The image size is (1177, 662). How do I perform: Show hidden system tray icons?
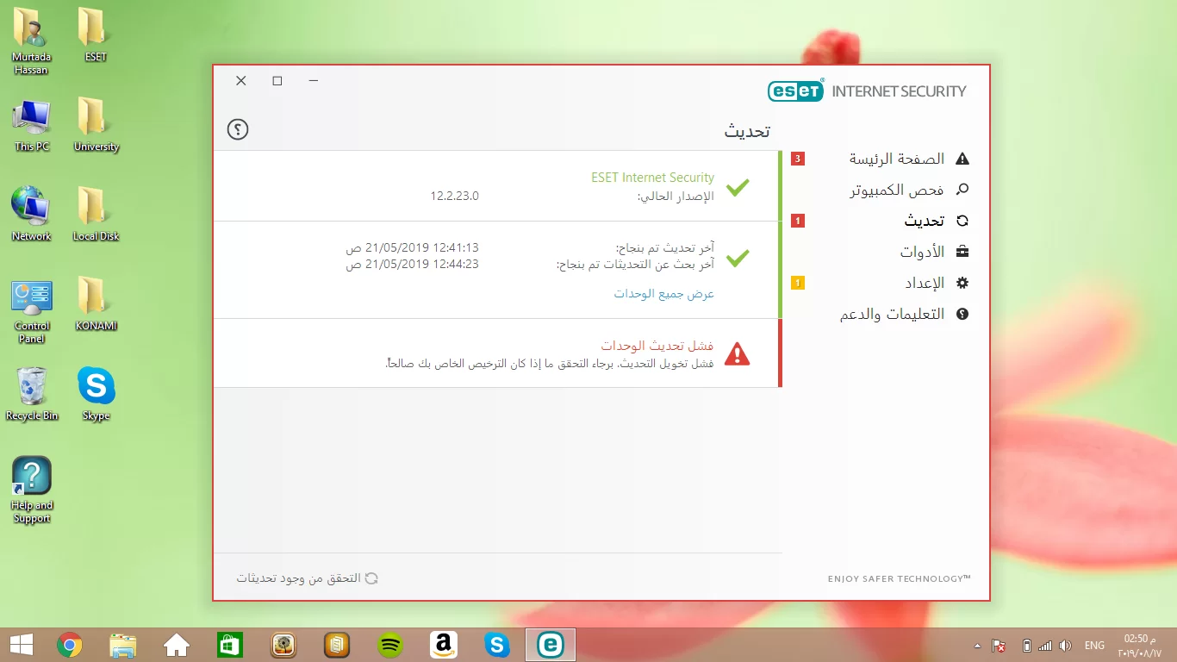(977, 646)
